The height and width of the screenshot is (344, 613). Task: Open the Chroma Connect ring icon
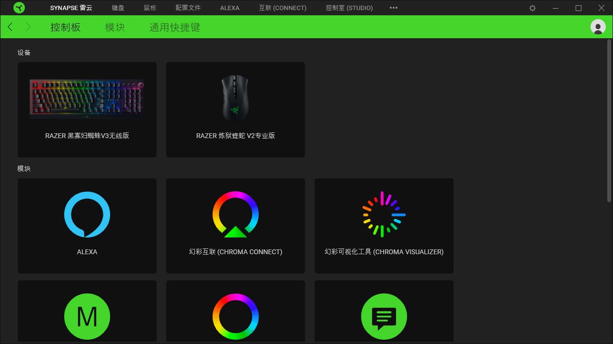coord(236,215)
